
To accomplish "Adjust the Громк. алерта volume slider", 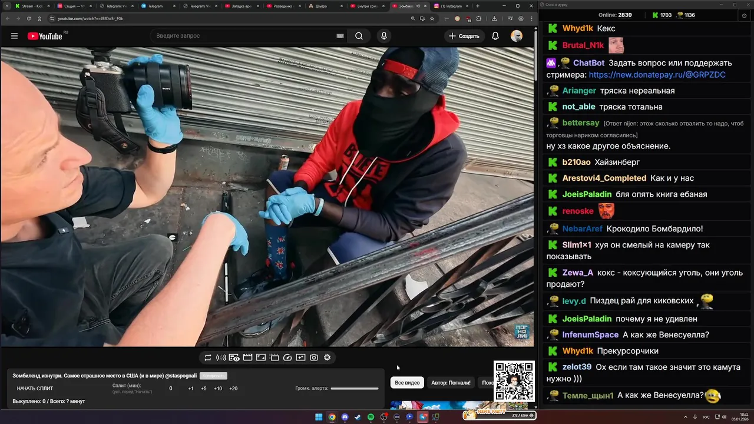I will point(355,389).
